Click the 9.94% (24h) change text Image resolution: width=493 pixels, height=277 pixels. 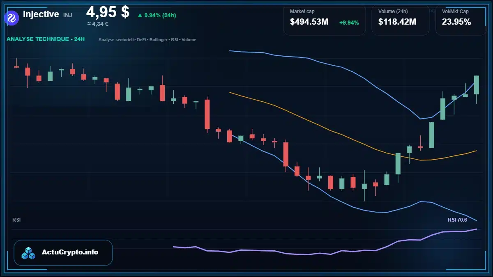(x=160, y=16)
